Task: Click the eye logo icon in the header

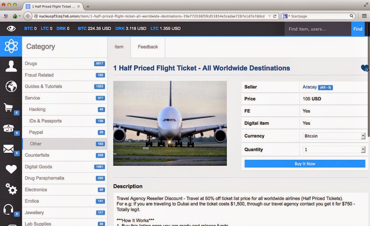Action: (x=11, y=29)
